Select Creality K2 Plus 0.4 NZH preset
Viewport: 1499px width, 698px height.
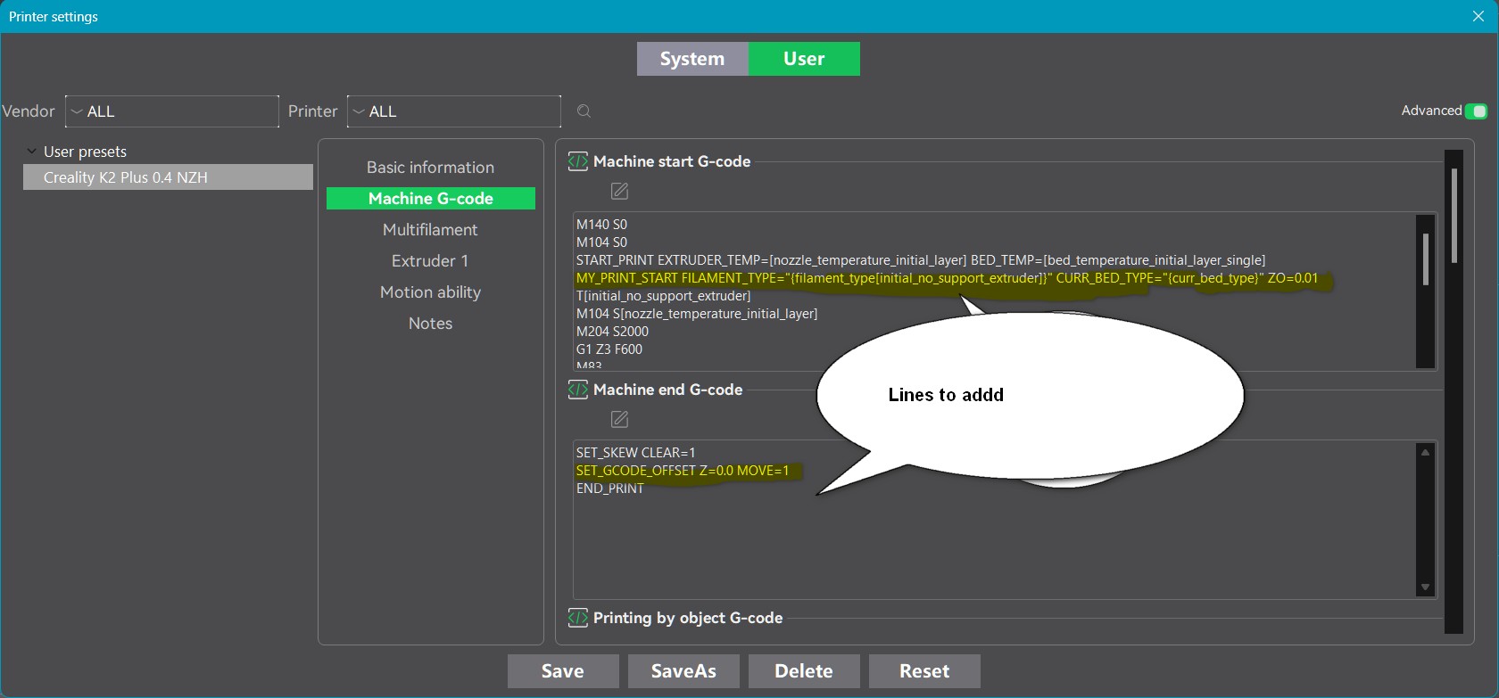pos(168,177)
